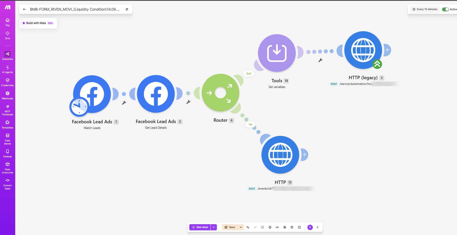The width and height of the screenshot is (457, 235).
Task: Click the clock schedule on Facebook Lead Ads
Action: point(79,107)
